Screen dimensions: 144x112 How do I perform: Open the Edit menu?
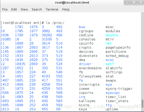(14, 9)
